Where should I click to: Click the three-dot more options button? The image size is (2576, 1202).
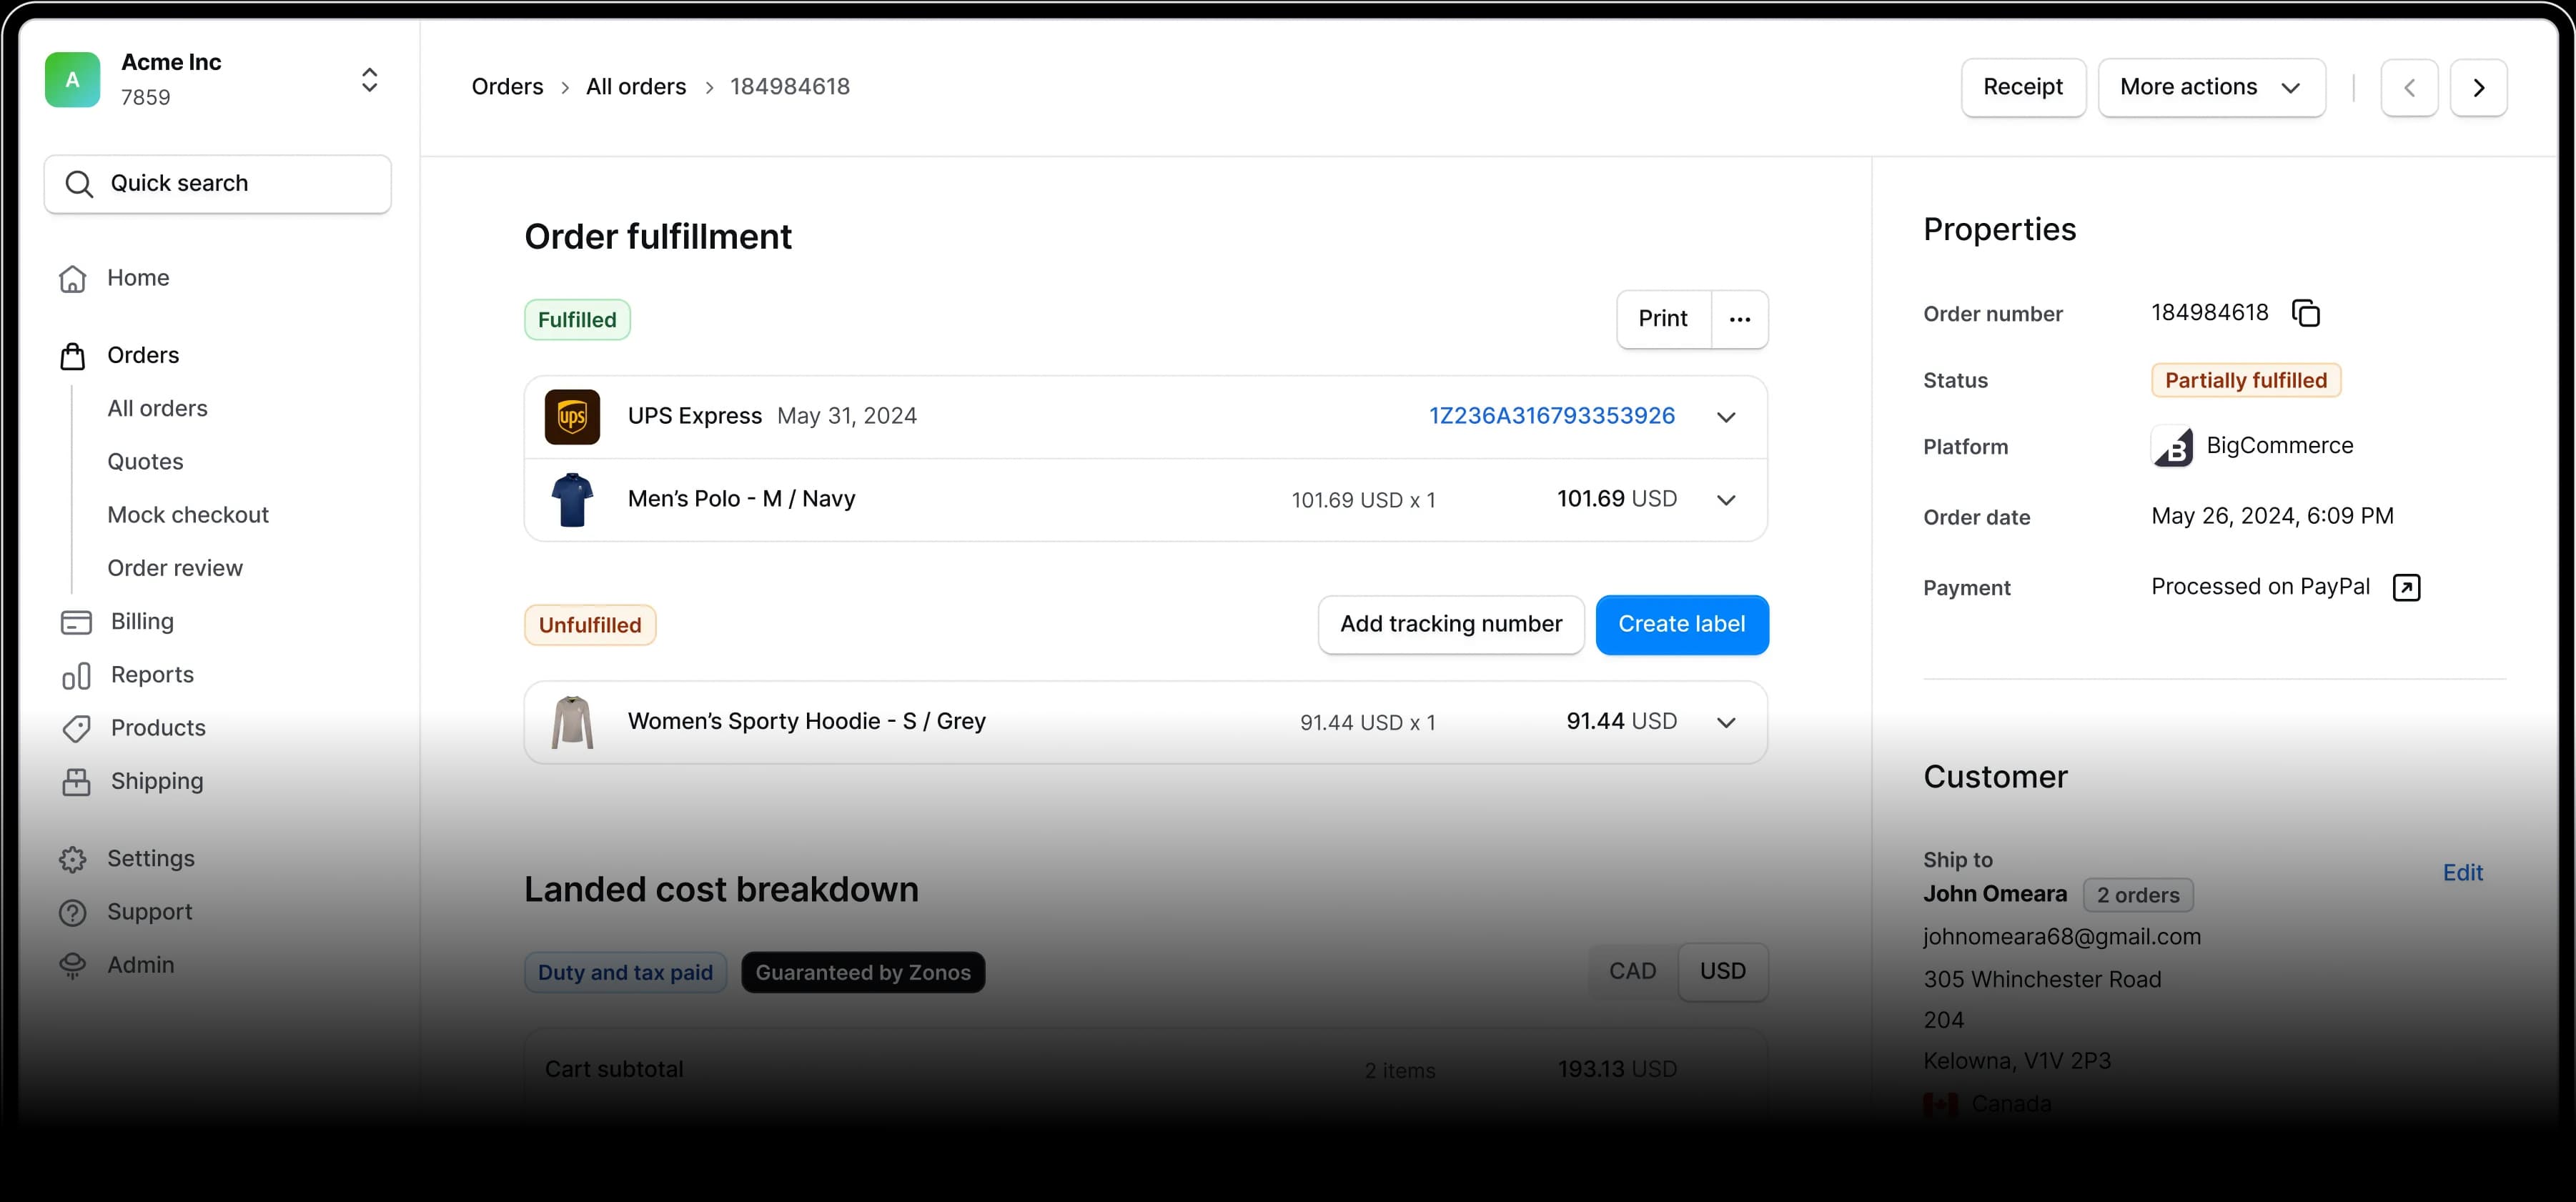click(1740, 319)
